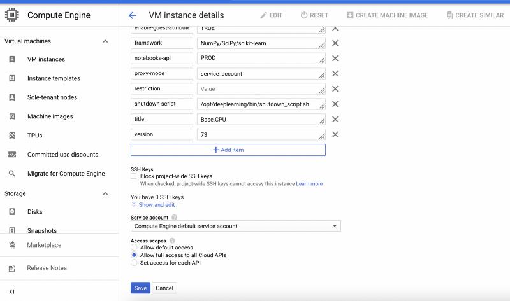Click the restriction empty Value field
This screenshot has width=510, height=301.
(x=261, y=89)
